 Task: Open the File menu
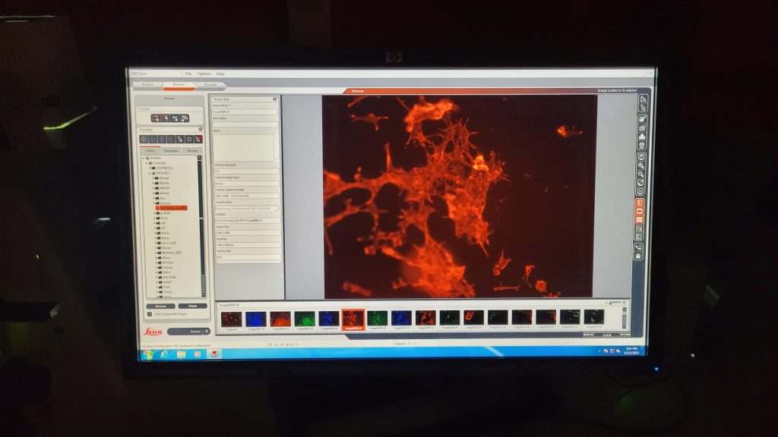tap(188, 74)
